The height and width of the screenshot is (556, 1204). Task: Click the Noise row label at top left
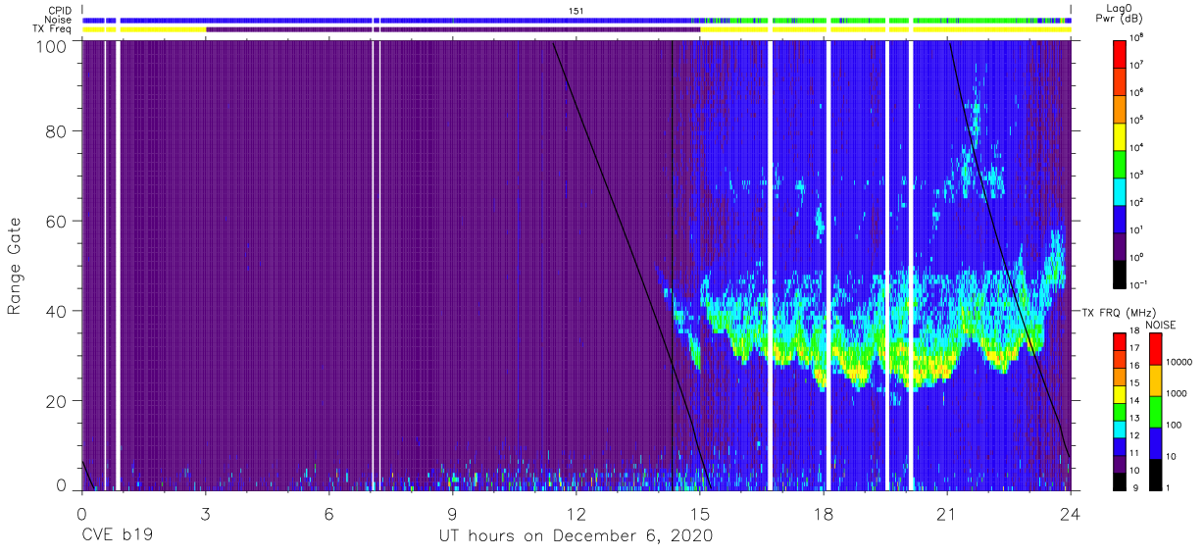tap(60, 20)
